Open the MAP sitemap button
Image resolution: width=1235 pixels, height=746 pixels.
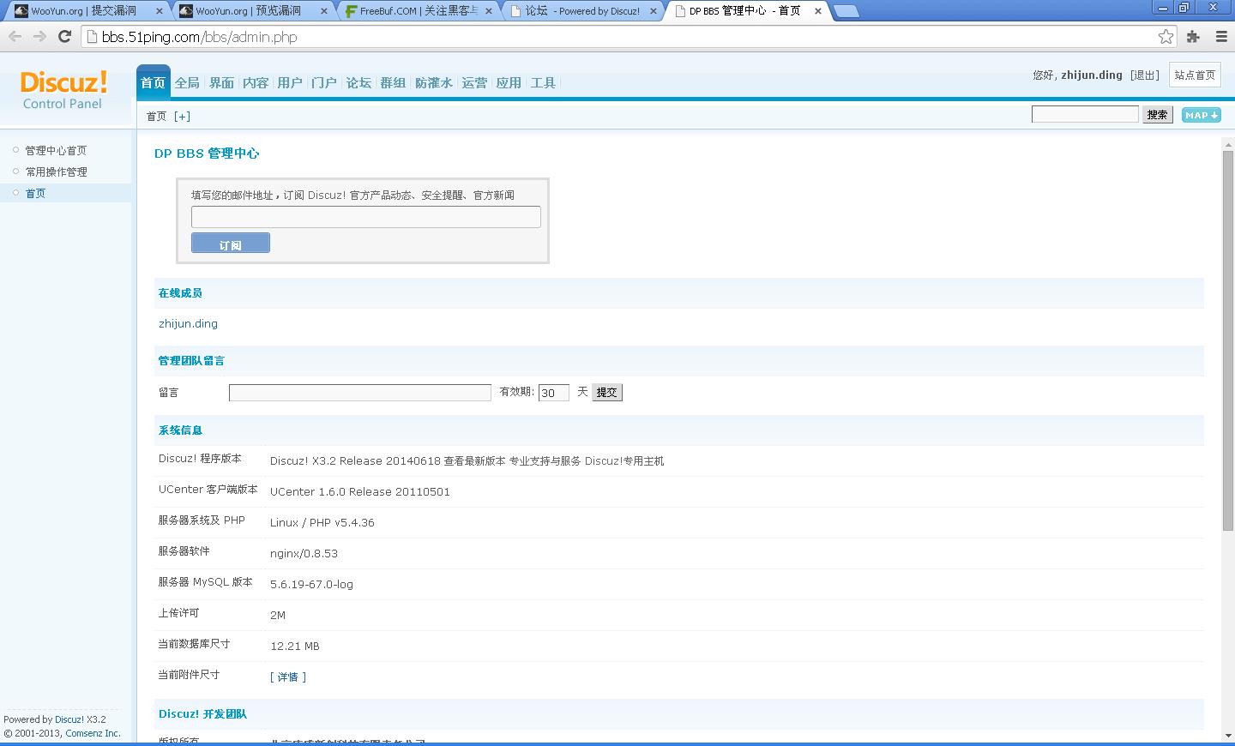pos(1201,115)
